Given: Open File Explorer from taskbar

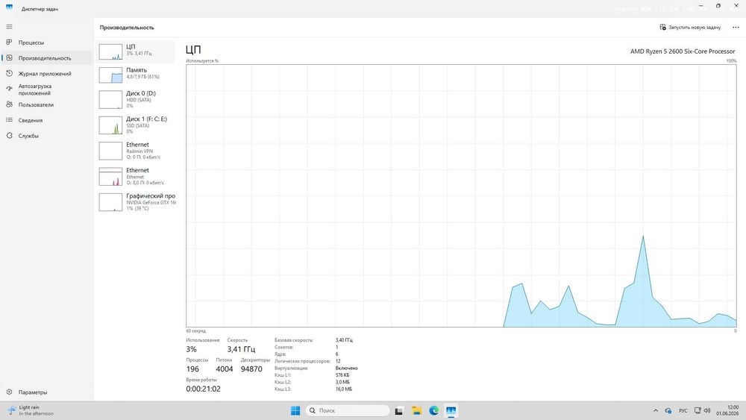Looking at the screenshot, I should click(417, 410).
